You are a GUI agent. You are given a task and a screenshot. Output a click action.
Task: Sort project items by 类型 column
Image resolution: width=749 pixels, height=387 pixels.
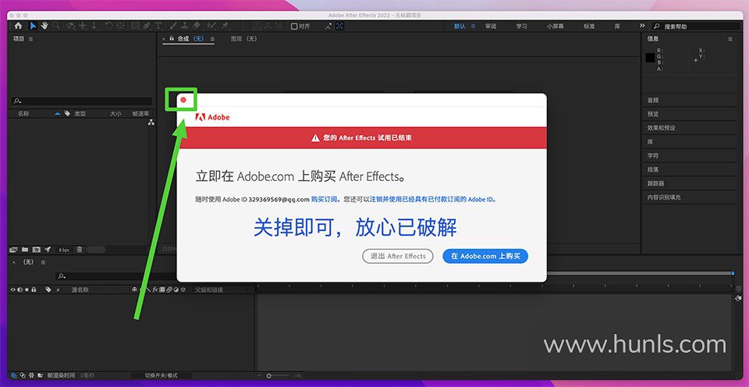[x=80, y=114]
